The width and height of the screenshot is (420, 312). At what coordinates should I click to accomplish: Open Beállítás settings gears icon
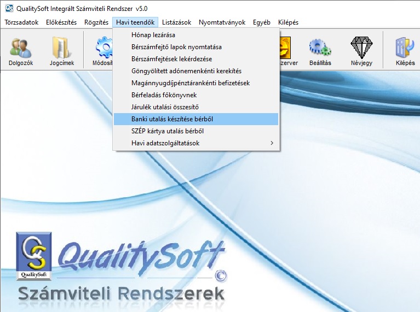point(320,50)
